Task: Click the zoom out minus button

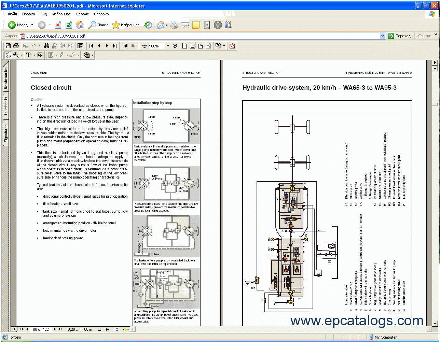Action: coord(145,46)
